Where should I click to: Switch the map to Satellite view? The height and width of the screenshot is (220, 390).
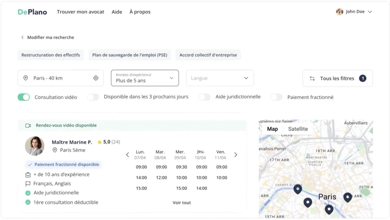pos(298,129)
